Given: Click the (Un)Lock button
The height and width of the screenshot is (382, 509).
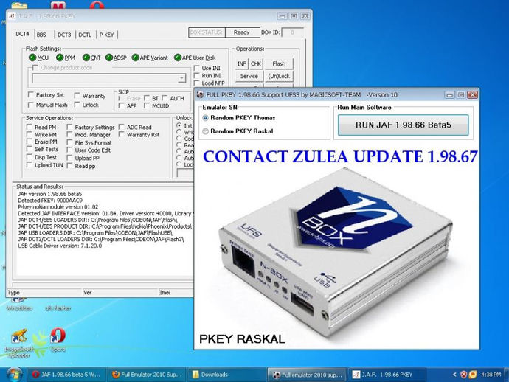Looking at the screenshot, I should point(279,76).
